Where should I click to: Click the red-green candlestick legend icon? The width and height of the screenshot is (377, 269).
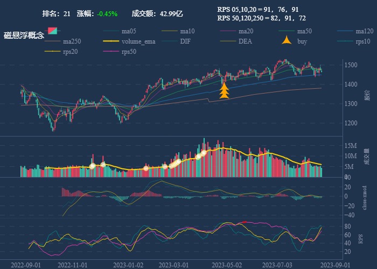(x=53, y=31)
